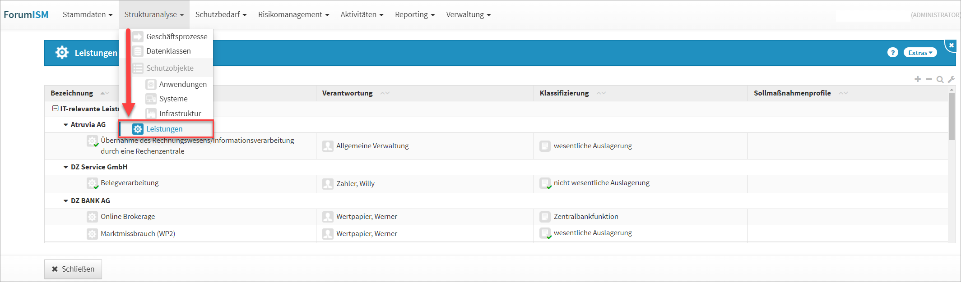Click the wrench settings icon above table
Image resolution: width=961 pixels, height=282 pixels.
coord(951,79)
